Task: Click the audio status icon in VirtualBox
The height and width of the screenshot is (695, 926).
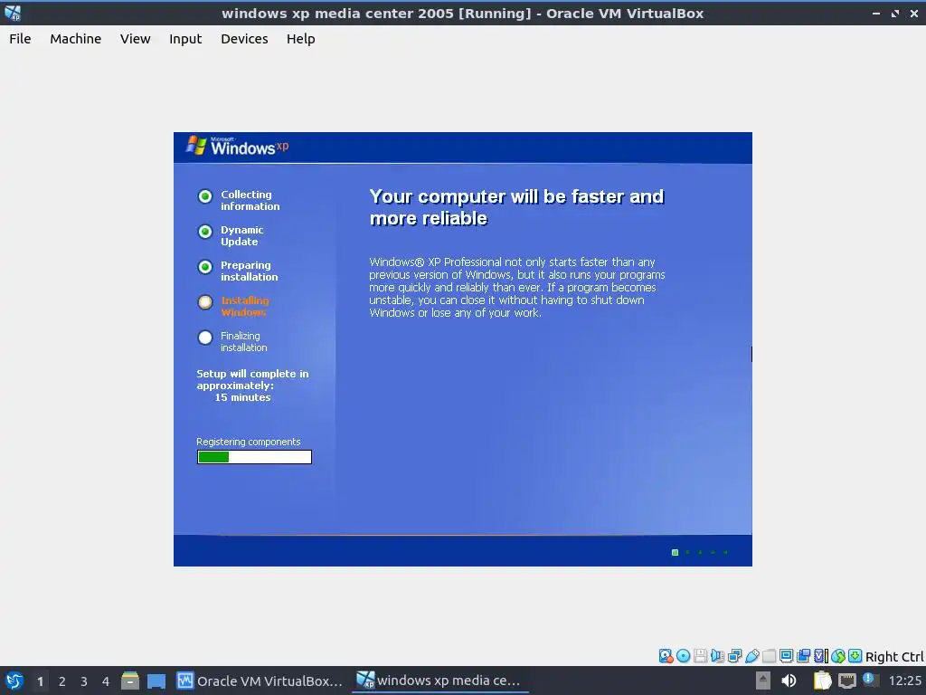Action: (x=717, y=656)
